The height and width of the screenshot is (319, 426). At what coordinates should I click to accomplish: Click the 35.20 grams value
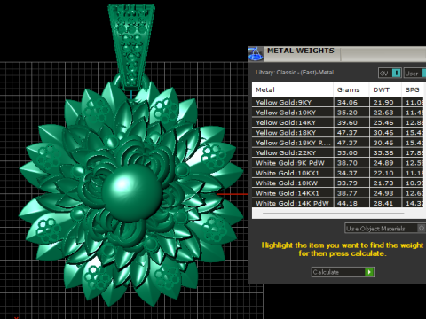coord(347,113)
